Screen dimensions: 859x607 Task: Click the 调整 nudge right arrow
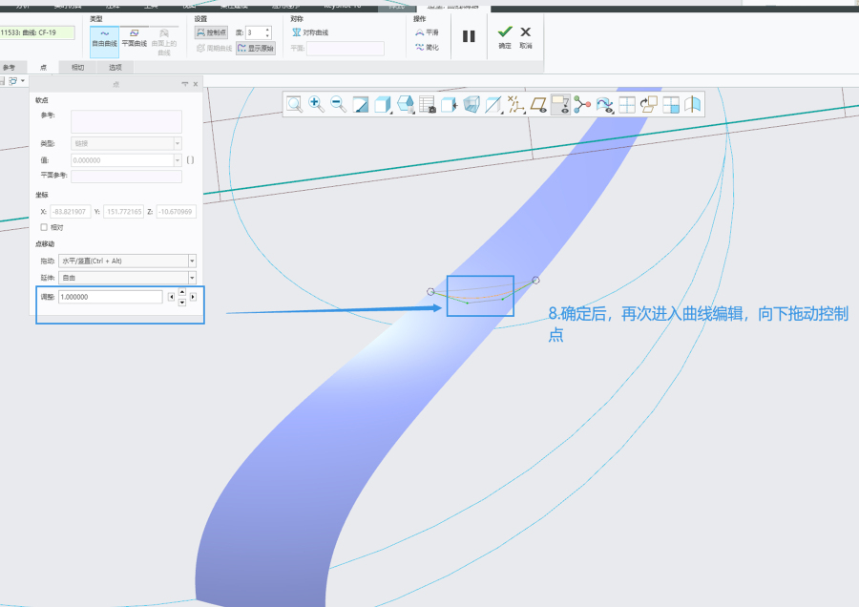click(x=193, y=297)
